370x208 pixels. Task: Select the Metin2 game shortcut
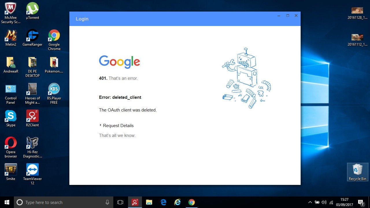(11, 36)
